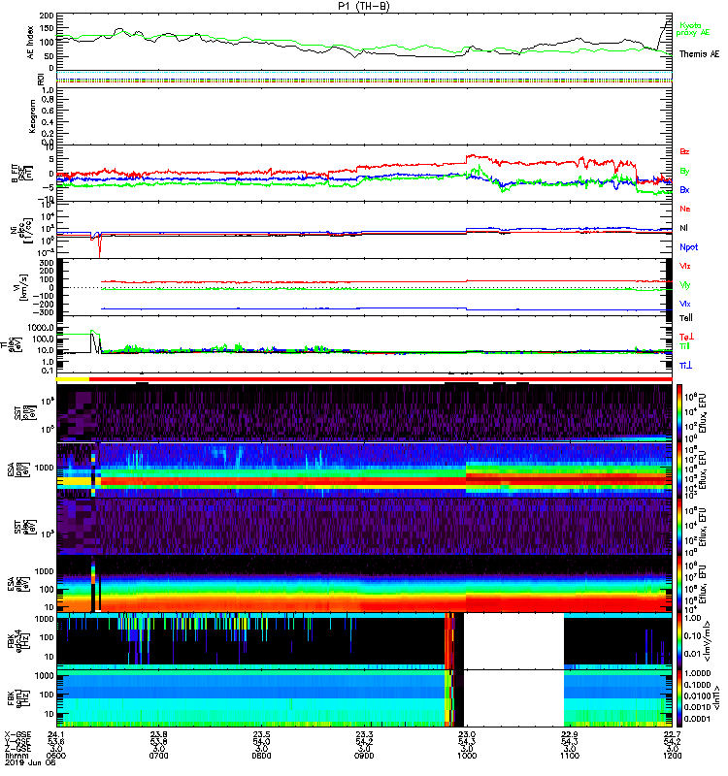Click the AE Index axis label
This screenshot has width=728, height=776.
click(30, 43)
